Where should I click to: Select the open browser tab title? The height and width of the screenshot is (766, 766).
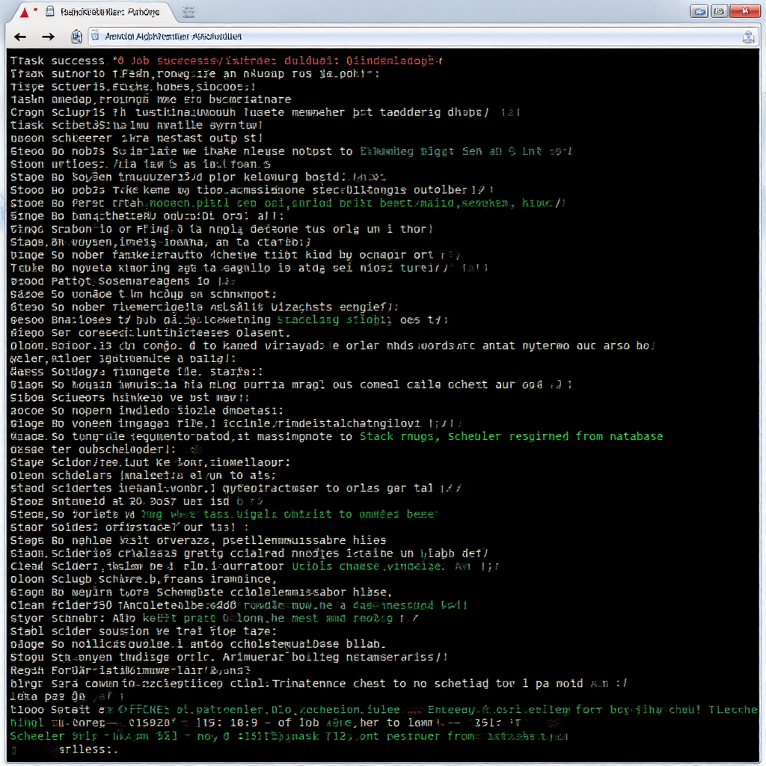pyautogui.click(x=110, y=12)
